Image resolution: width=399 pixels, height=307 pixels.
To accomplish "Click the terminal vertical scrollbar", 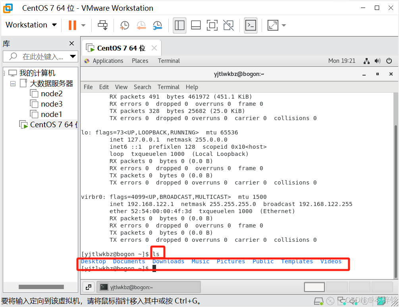I will pyautogui.click(x=396, y=202).
